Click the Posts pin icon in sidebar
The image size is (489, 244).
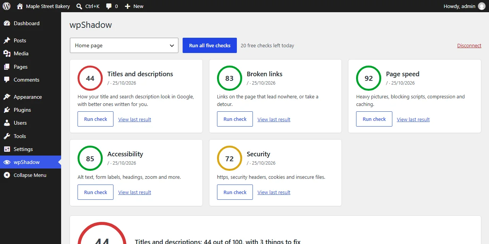tap(7, 40)
